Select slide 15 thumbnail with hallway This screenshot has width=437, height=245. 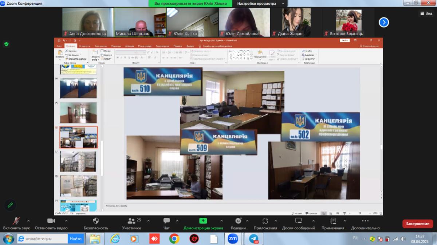click(x=78, y=112)
